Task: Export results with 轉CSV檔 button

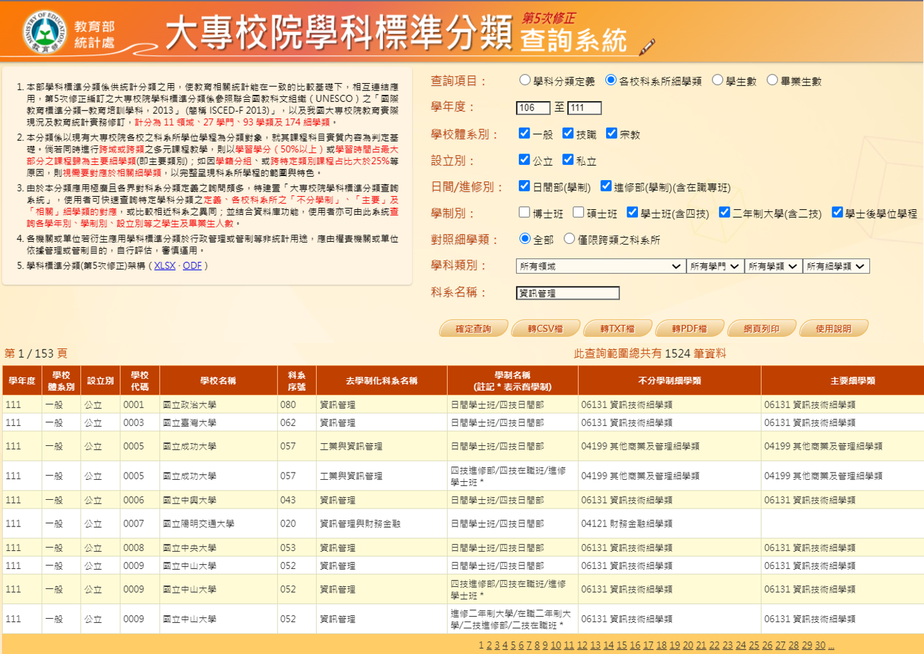Action: (x=545, y=328)
